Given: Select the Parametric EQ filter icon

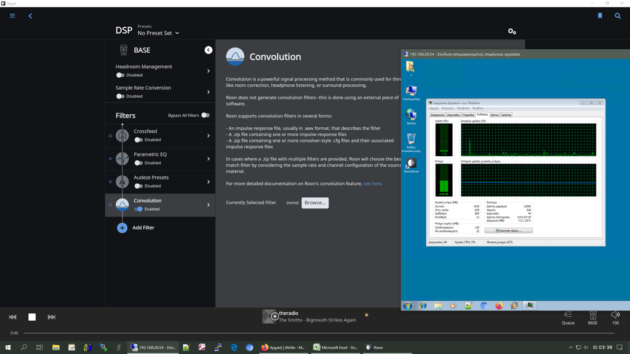Looking at the screenshot, I should pos(122,159).
